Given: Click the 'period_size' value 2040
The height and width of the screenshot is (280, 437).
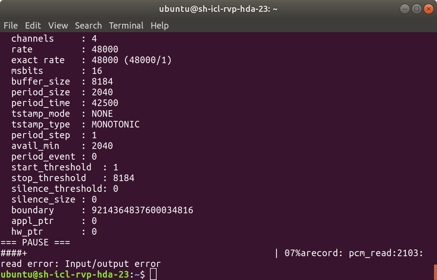Looking at the screenshot, I should 102,92.
